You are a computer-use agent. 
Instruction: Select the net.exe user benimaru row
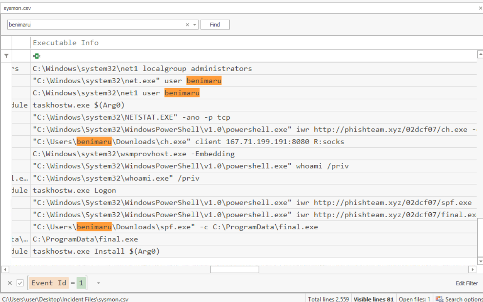(254, 81)
